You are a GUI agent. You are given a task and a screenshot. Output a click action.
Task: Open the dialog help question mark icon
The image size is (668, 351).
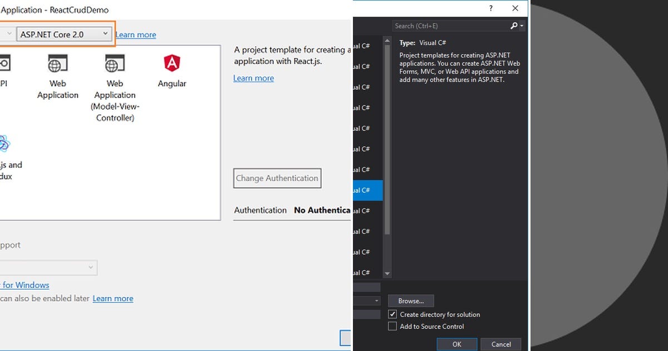pyautogui.click(x=490, y=8)
